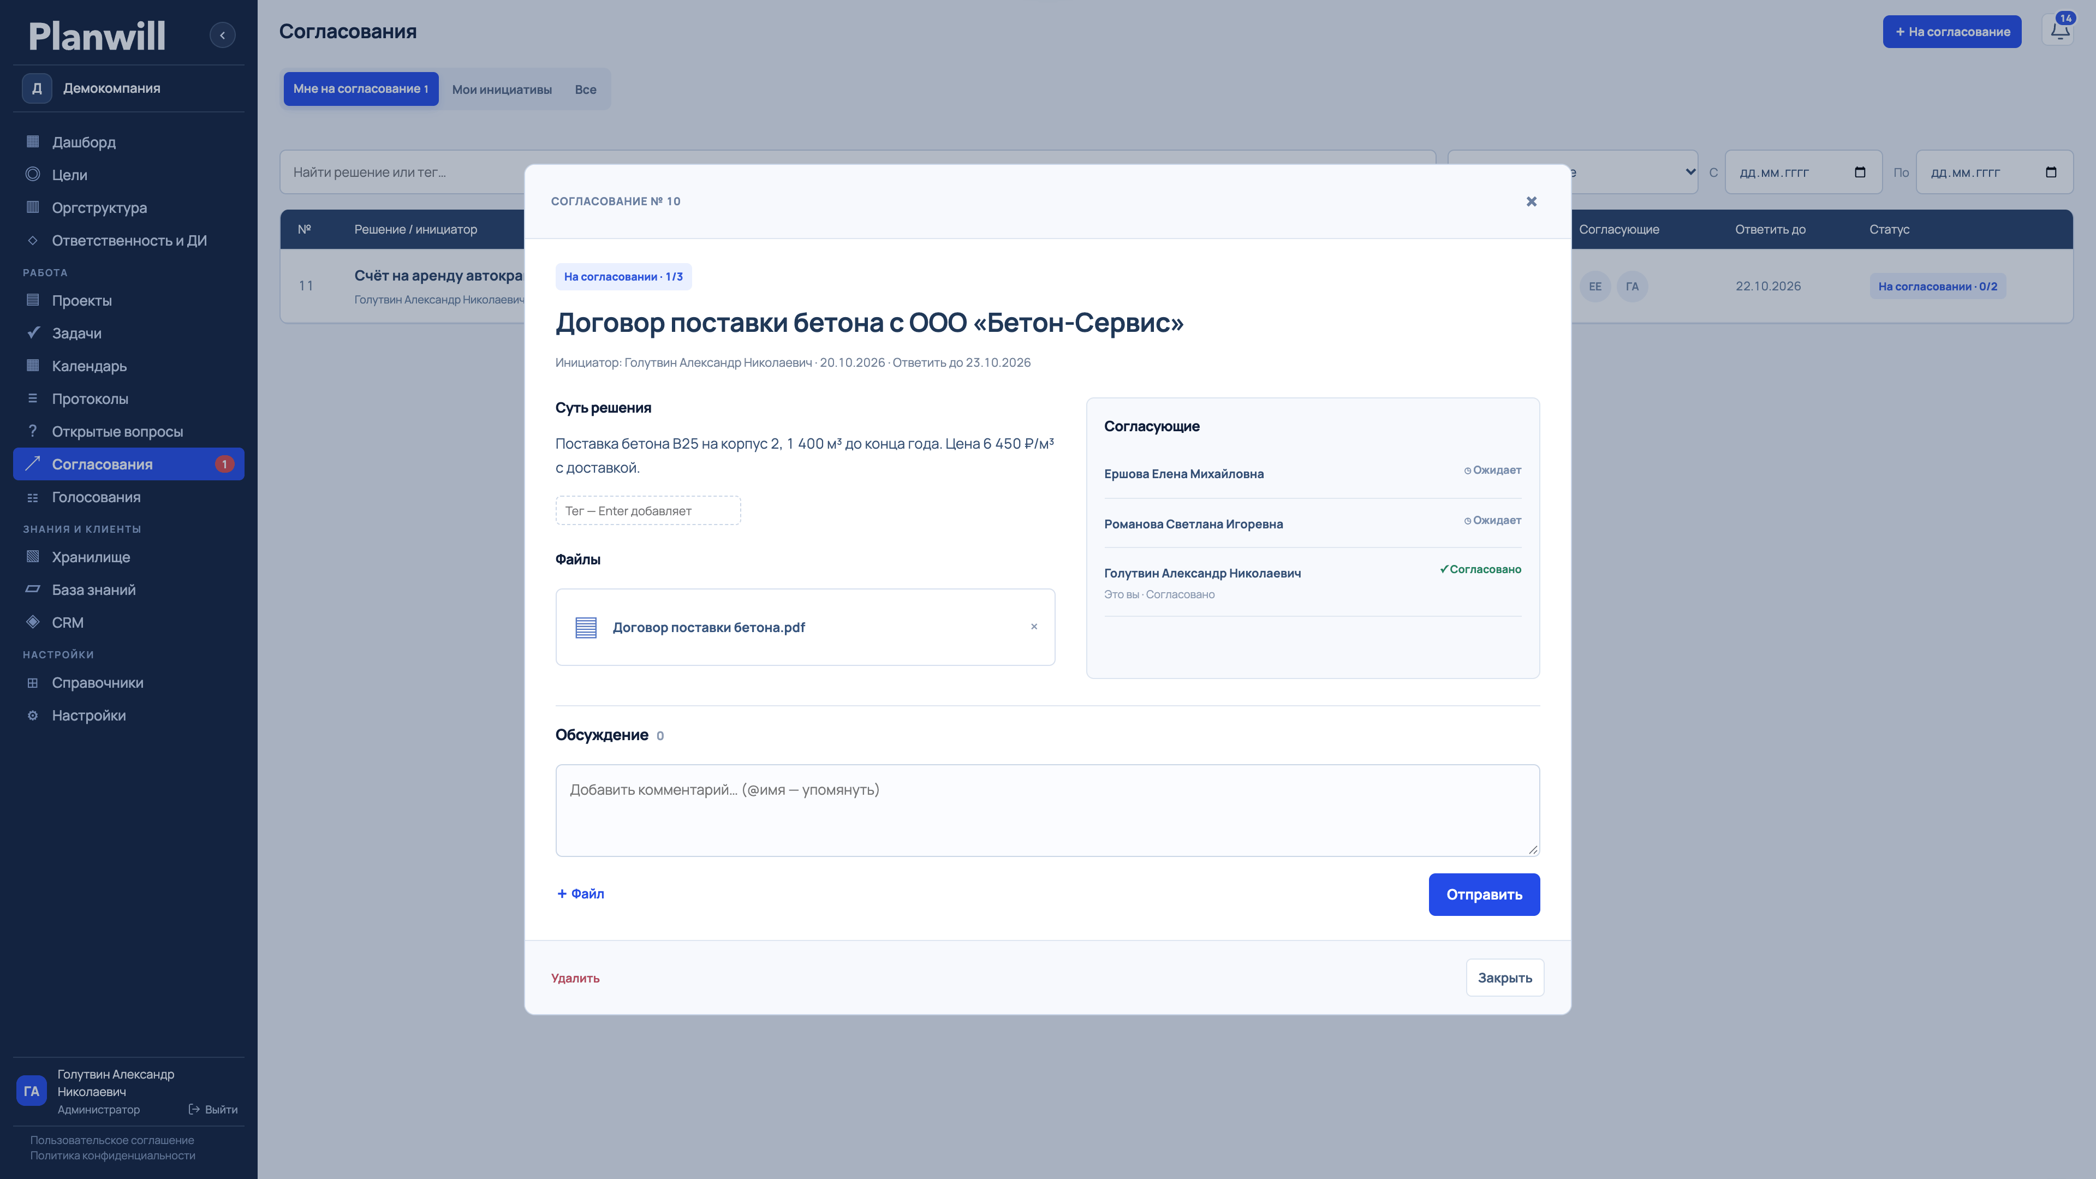Open notifications bell icon
Viewport: 2096px width, 1179px height.
coord(2059,31)
